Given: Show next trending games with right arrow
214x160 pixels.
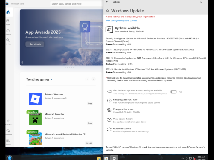Looking at the screenshot, I should 93,79.
